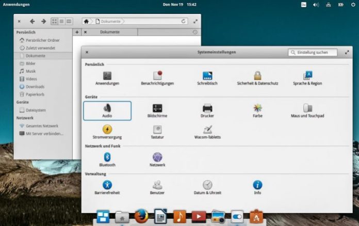Open system settings switch icon in dock
The height and width of the screenshot is (226, 359).
[237, 217]
